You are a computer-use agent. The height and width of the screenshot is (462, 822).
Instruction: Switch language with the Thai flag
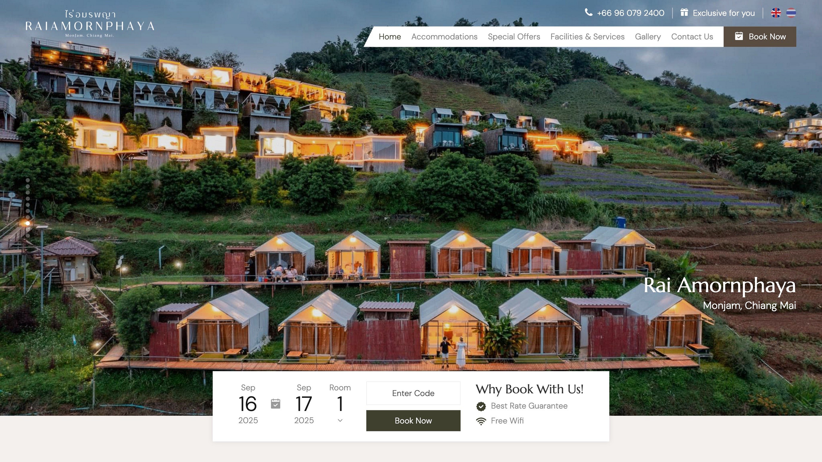click(791, 13)
